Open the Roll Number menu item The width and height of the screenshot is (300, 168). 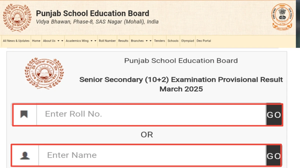pos(107,41)
